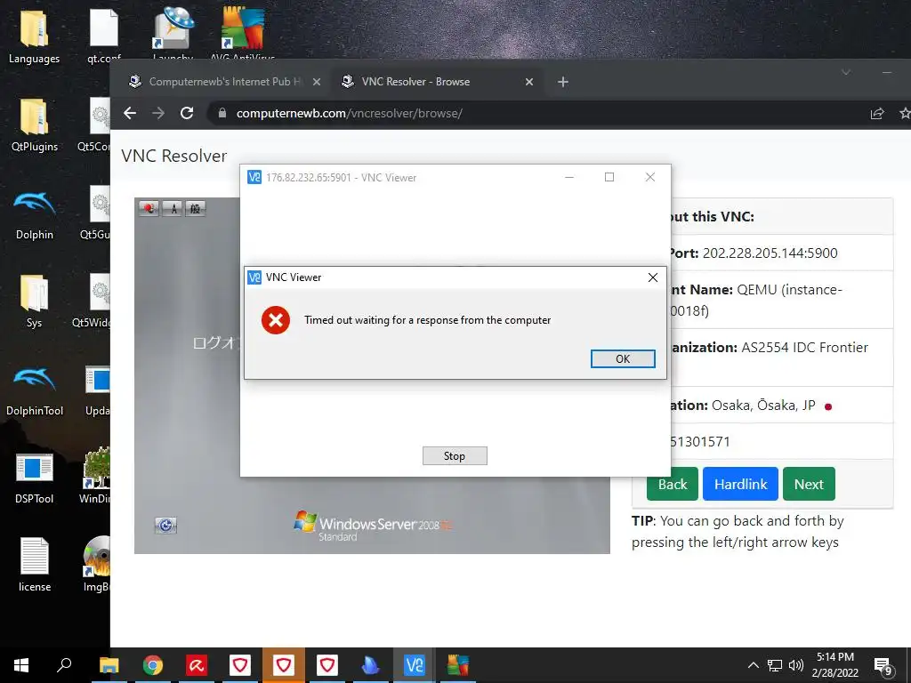Click the taskbar clock showing 5:14 PM
The height and width of the screenshot is (683, 911).
click(834, 665)
